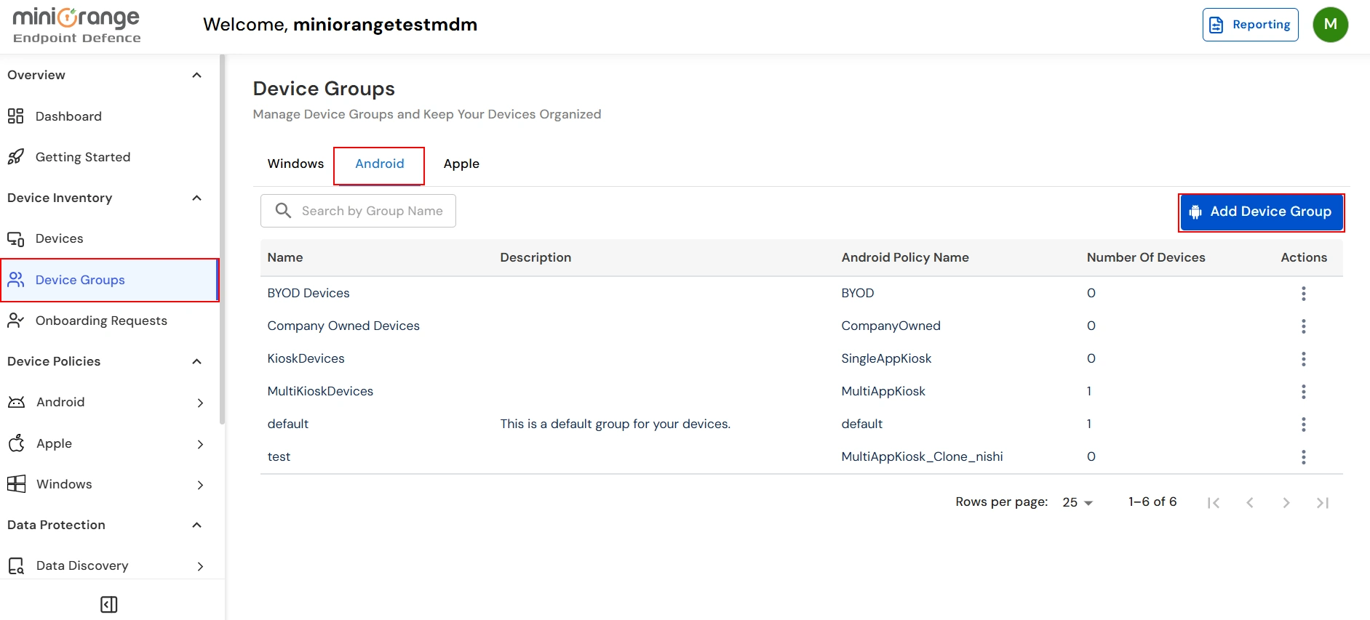This screenshot has width=1370, height=620.
Task: Switch to the Windows tab
Action: (295, 164)
